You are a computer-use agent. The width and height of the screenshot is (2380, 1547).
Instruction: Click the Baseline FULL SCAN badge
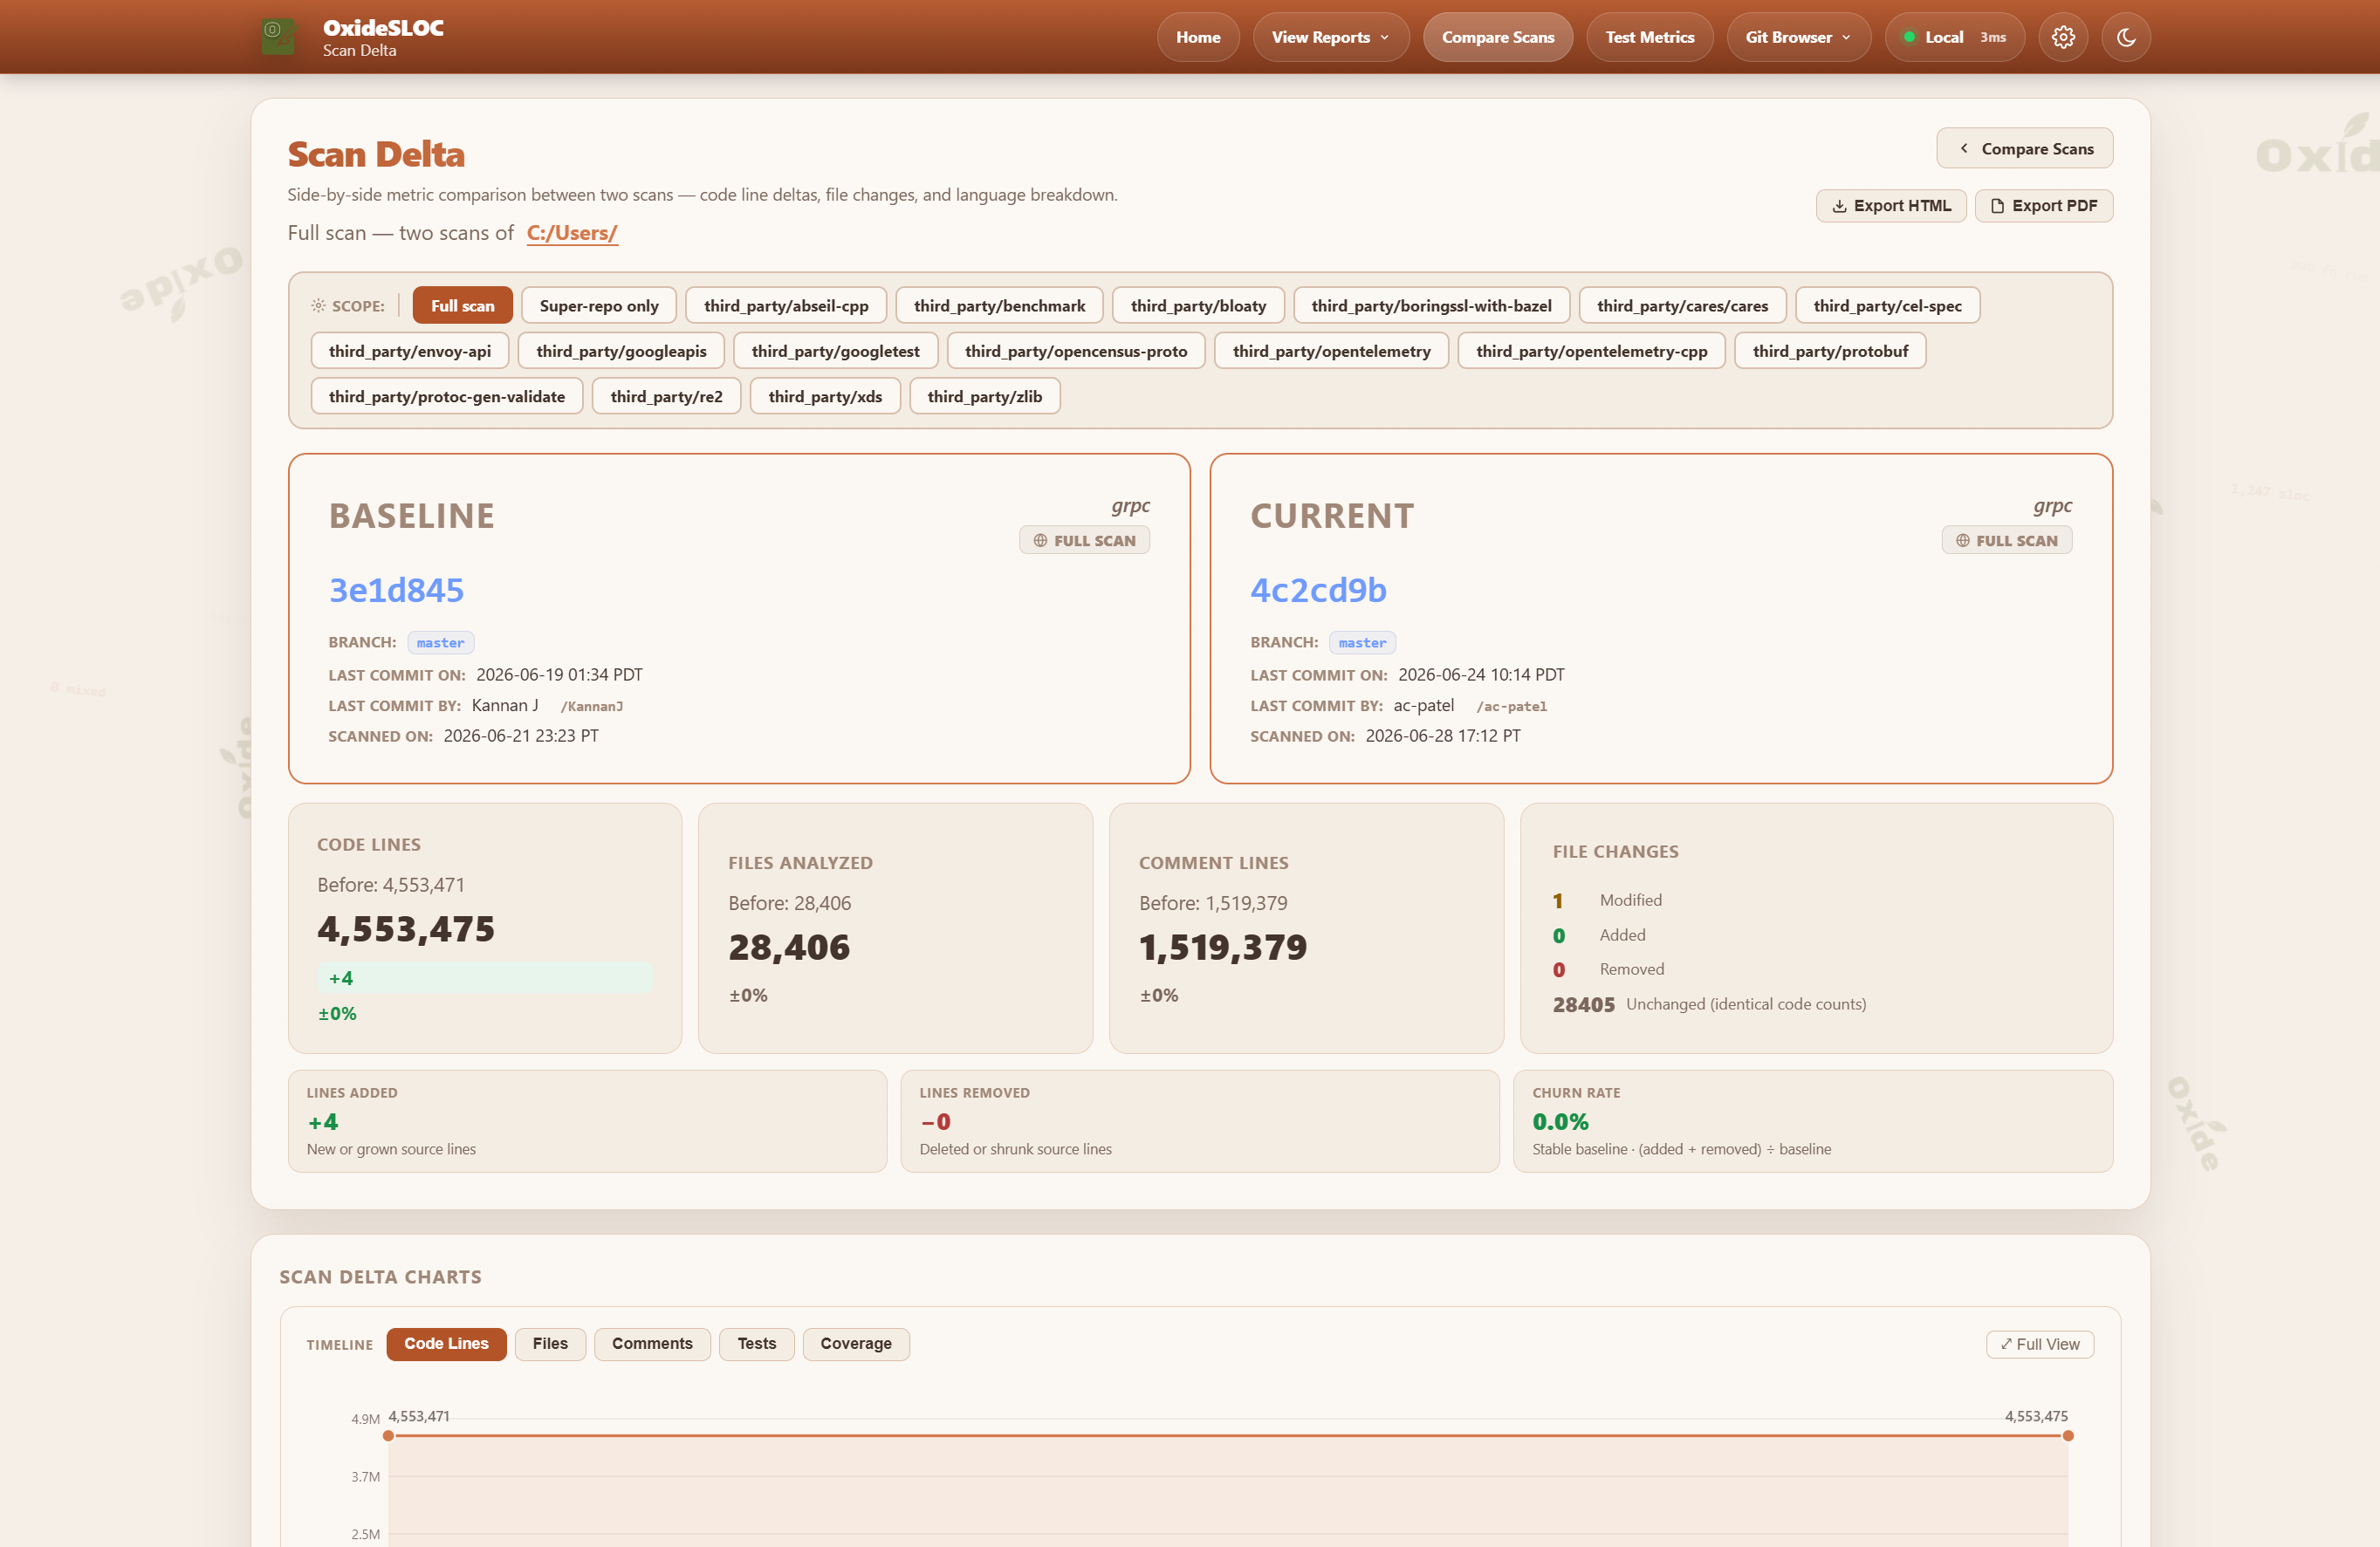(x=1084, y=541)
